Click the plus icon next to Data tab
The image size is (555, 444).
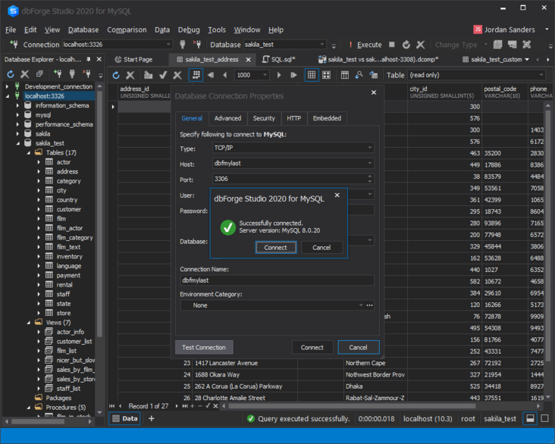pos(151,418)
